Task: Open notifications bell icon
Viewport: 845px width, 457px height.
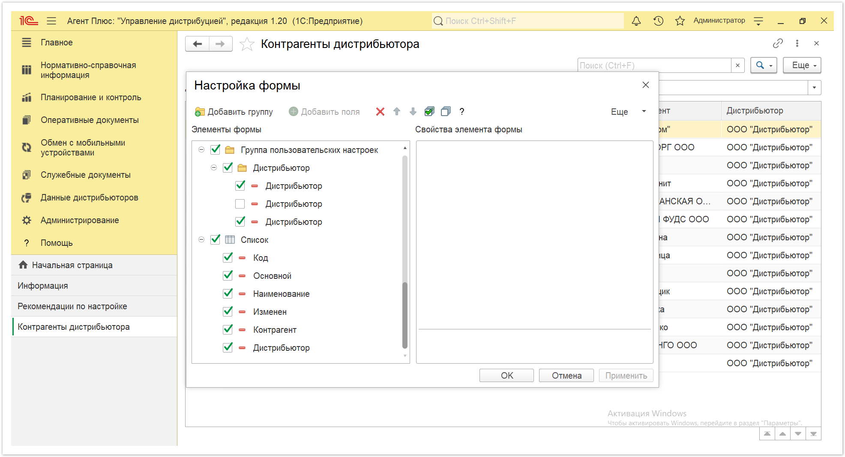Action: [x=636, y=21]
